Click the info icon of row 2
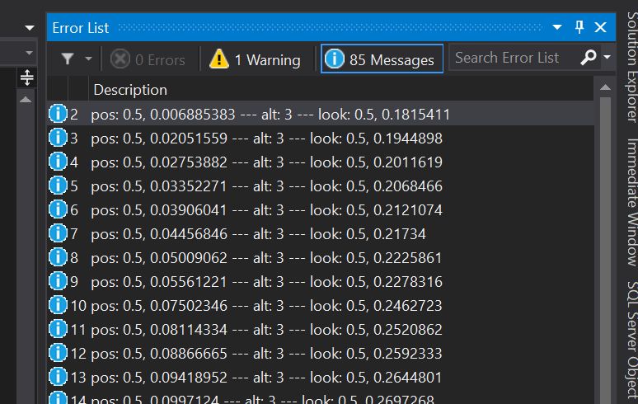The width and height of the screenshot is (638, 404). [58, 114]
